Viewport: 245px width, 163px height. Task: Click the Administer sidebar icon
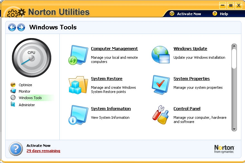pyautogui.click(x=13, y=104)
